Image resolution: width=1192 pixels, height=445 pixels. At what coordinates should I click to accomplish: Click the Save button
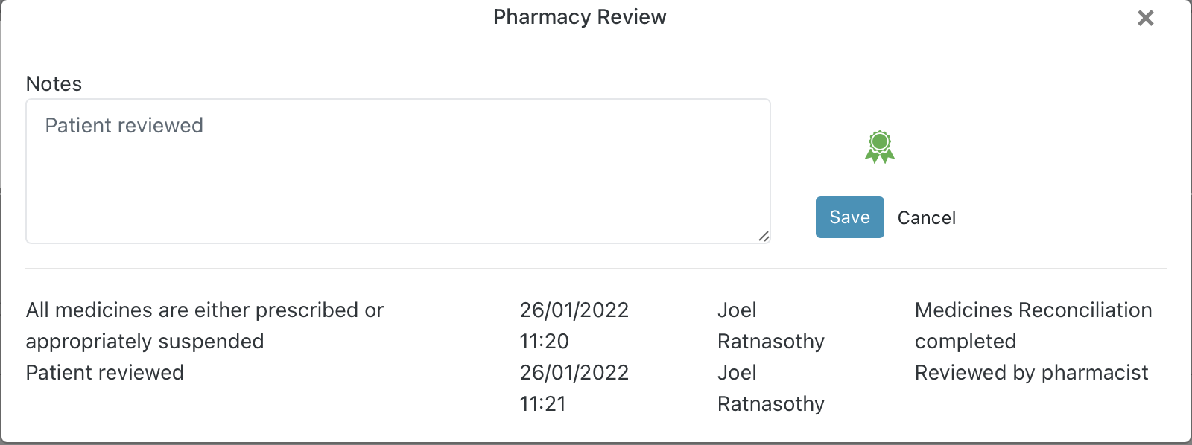(849, 217)
